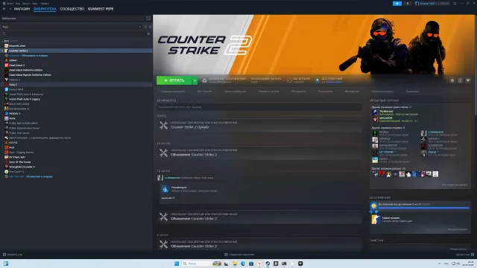Click the ready-to-play filter icon
The image size is (477, 268).
coord(150,27)
